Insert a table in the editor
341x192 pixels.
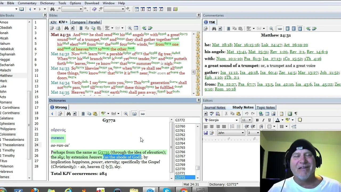tap(267, 114)
